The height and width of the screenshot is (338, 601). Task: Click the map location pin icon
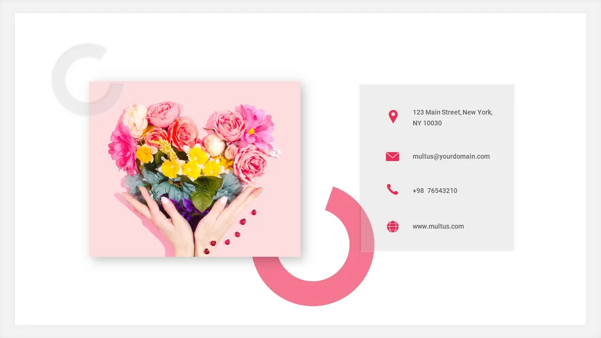coord(393,117)
